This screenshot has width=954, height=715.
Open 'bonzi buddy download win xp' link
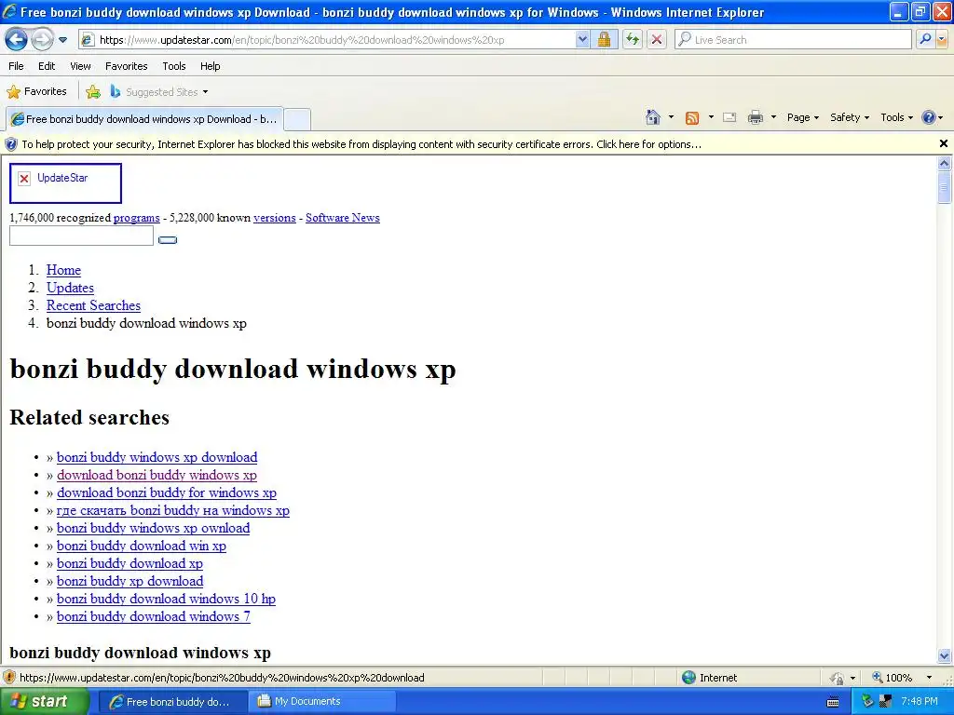[142, 546]
